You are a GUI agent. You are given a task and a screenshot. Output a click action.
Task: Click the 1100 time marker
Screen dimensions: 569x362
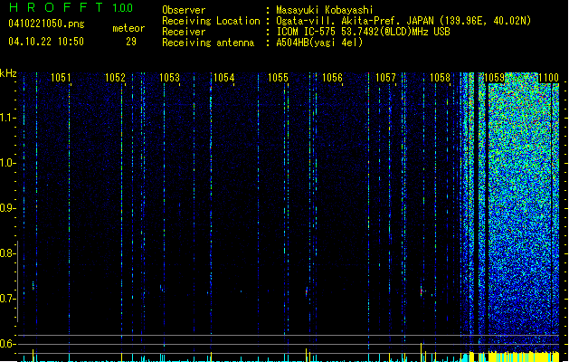pos(548,78)
